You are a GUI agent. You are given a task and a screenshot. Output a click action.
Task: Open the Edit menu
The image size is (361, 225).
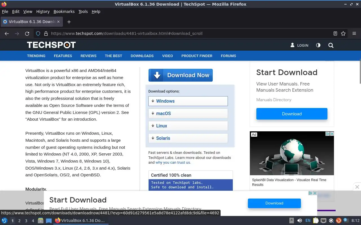coord(16,12)
